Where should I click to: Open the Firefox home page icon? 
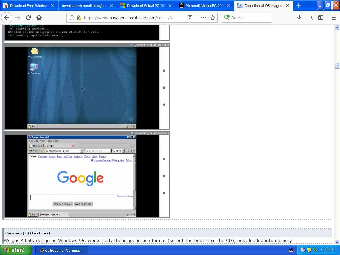point(39,18)
